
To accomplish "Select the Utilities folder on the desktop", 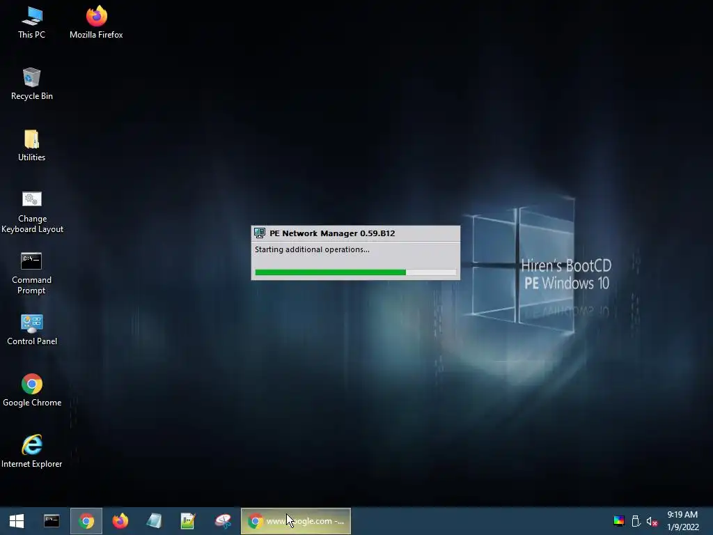I will pyautogui.click(x=32, y=146).
